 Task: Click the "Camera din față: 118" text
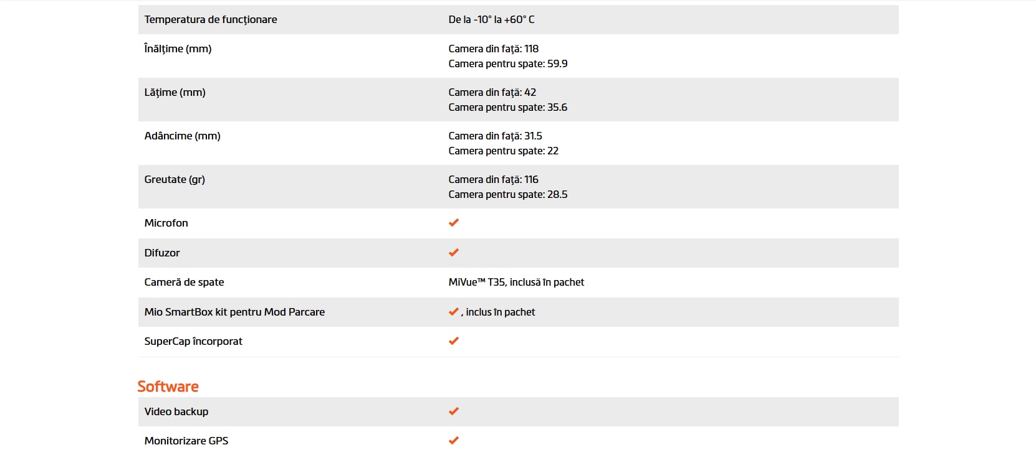[x=493, y=49]
